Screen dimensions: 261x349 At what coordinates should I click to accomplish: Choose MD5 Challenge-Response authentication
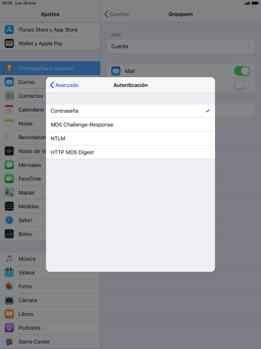(130, 124)
